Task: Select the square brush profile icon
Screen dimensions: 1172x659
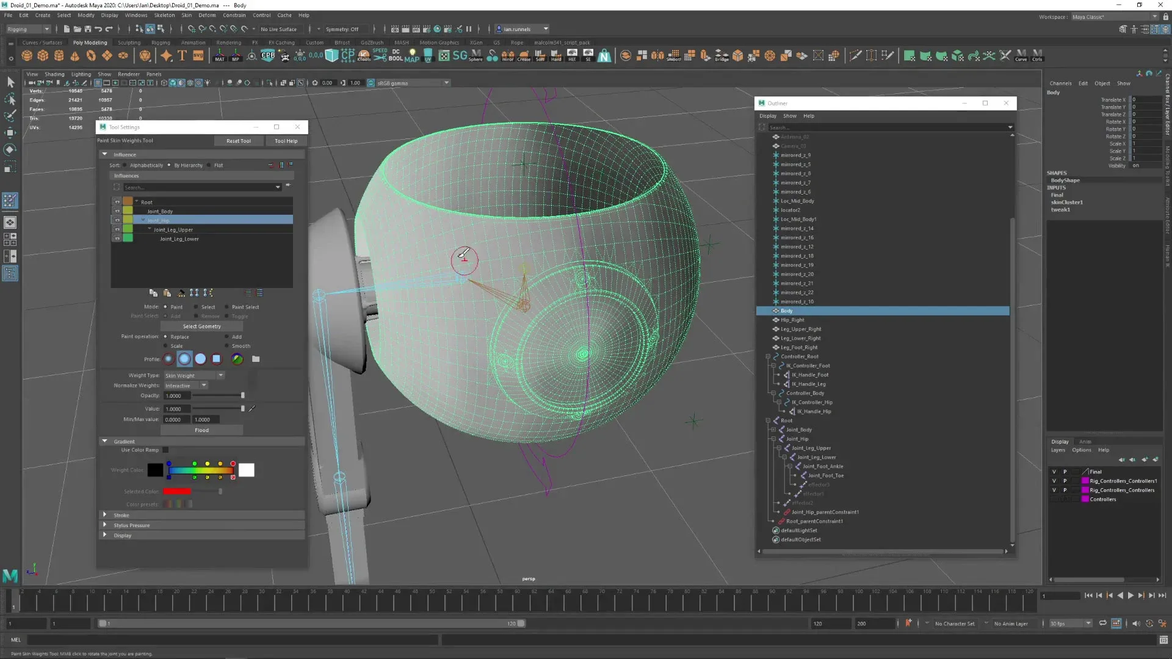Action: point(215,359)
